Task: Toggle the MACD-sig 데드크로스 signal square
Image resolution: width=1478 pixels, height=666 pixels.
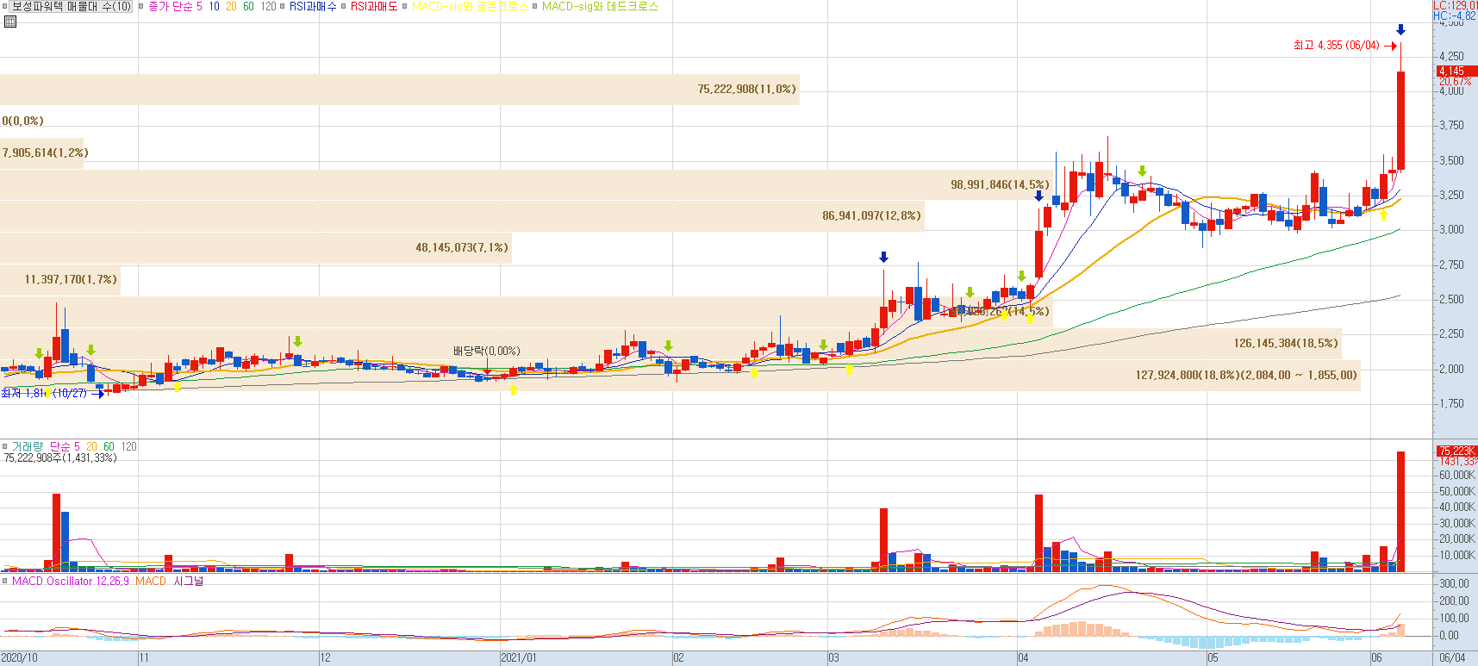Action: (534, 6)
